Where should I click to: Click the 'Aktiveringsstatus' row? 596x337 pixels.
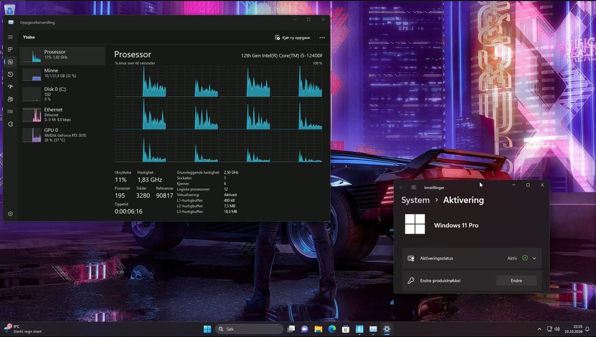coord(472,258)
